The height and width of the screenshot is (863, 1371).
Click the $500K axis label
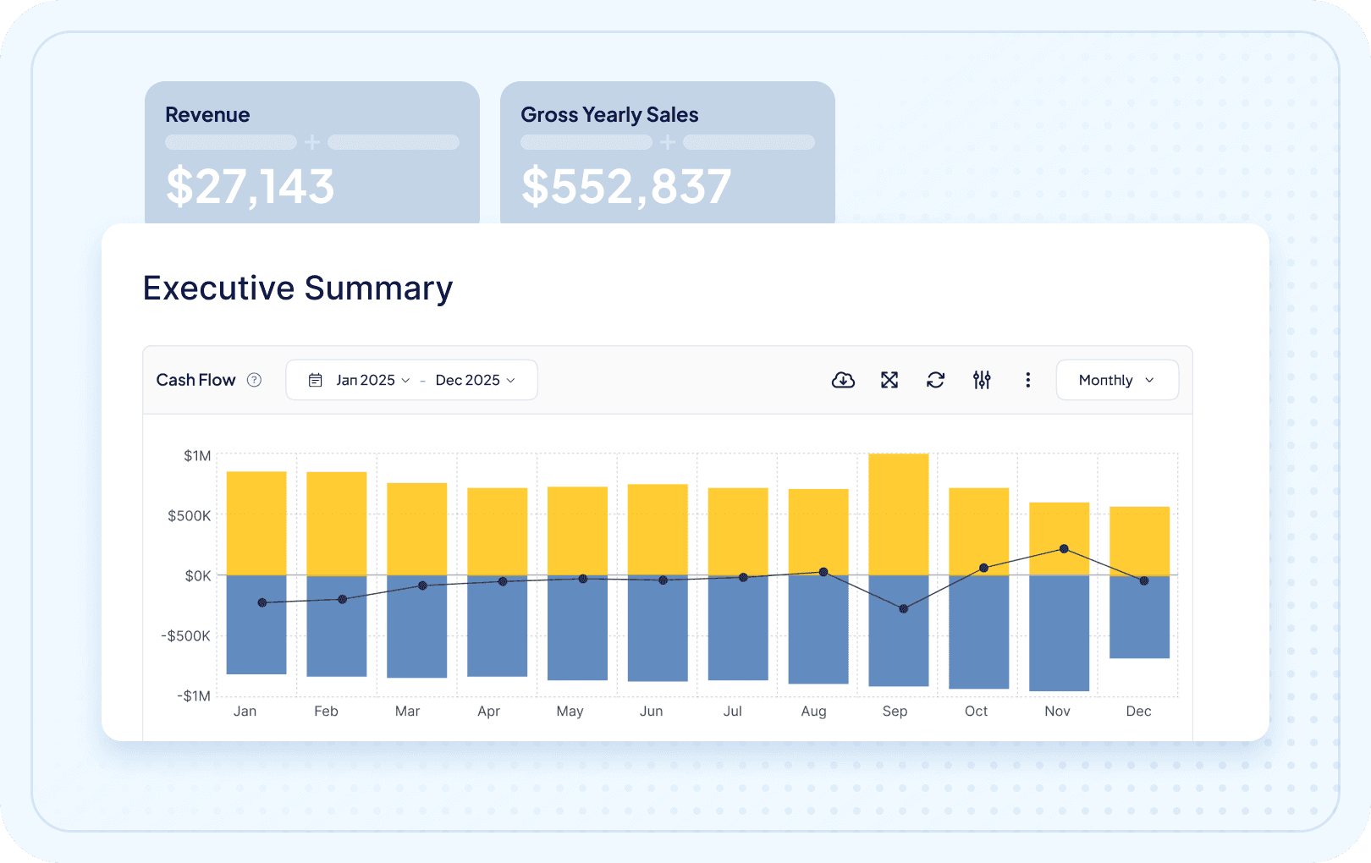pos(190,516)
